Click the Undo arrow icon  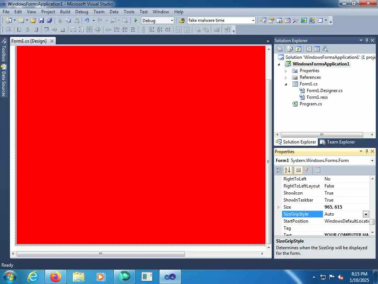[x=87, y=21]
